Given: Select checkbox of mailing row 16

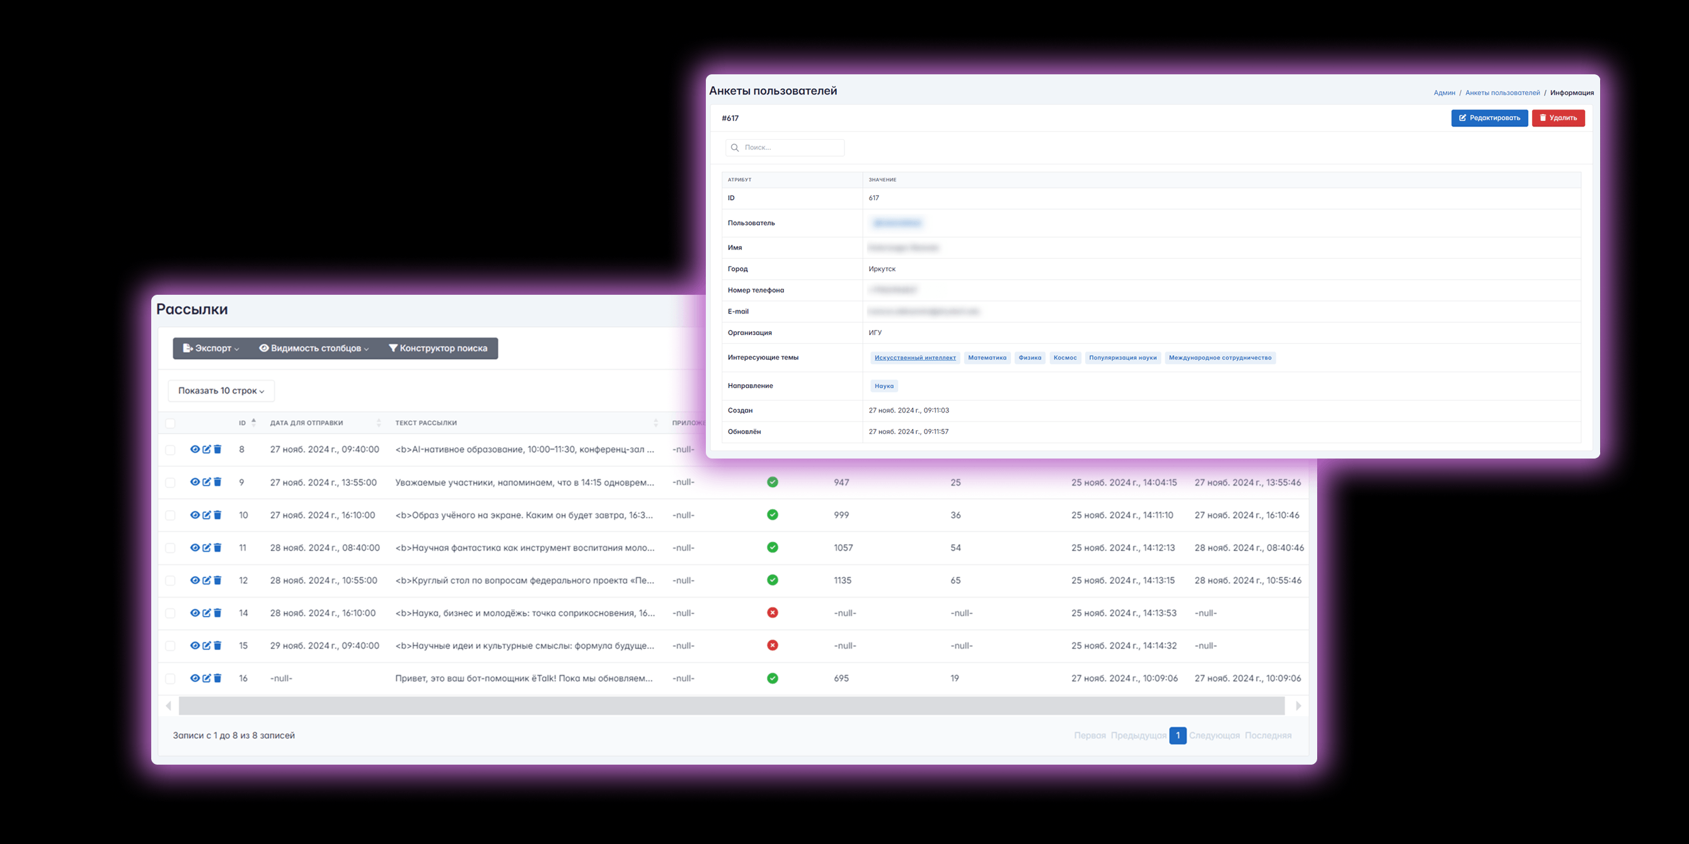Looking at the screenshot, I should pos(170,679).
